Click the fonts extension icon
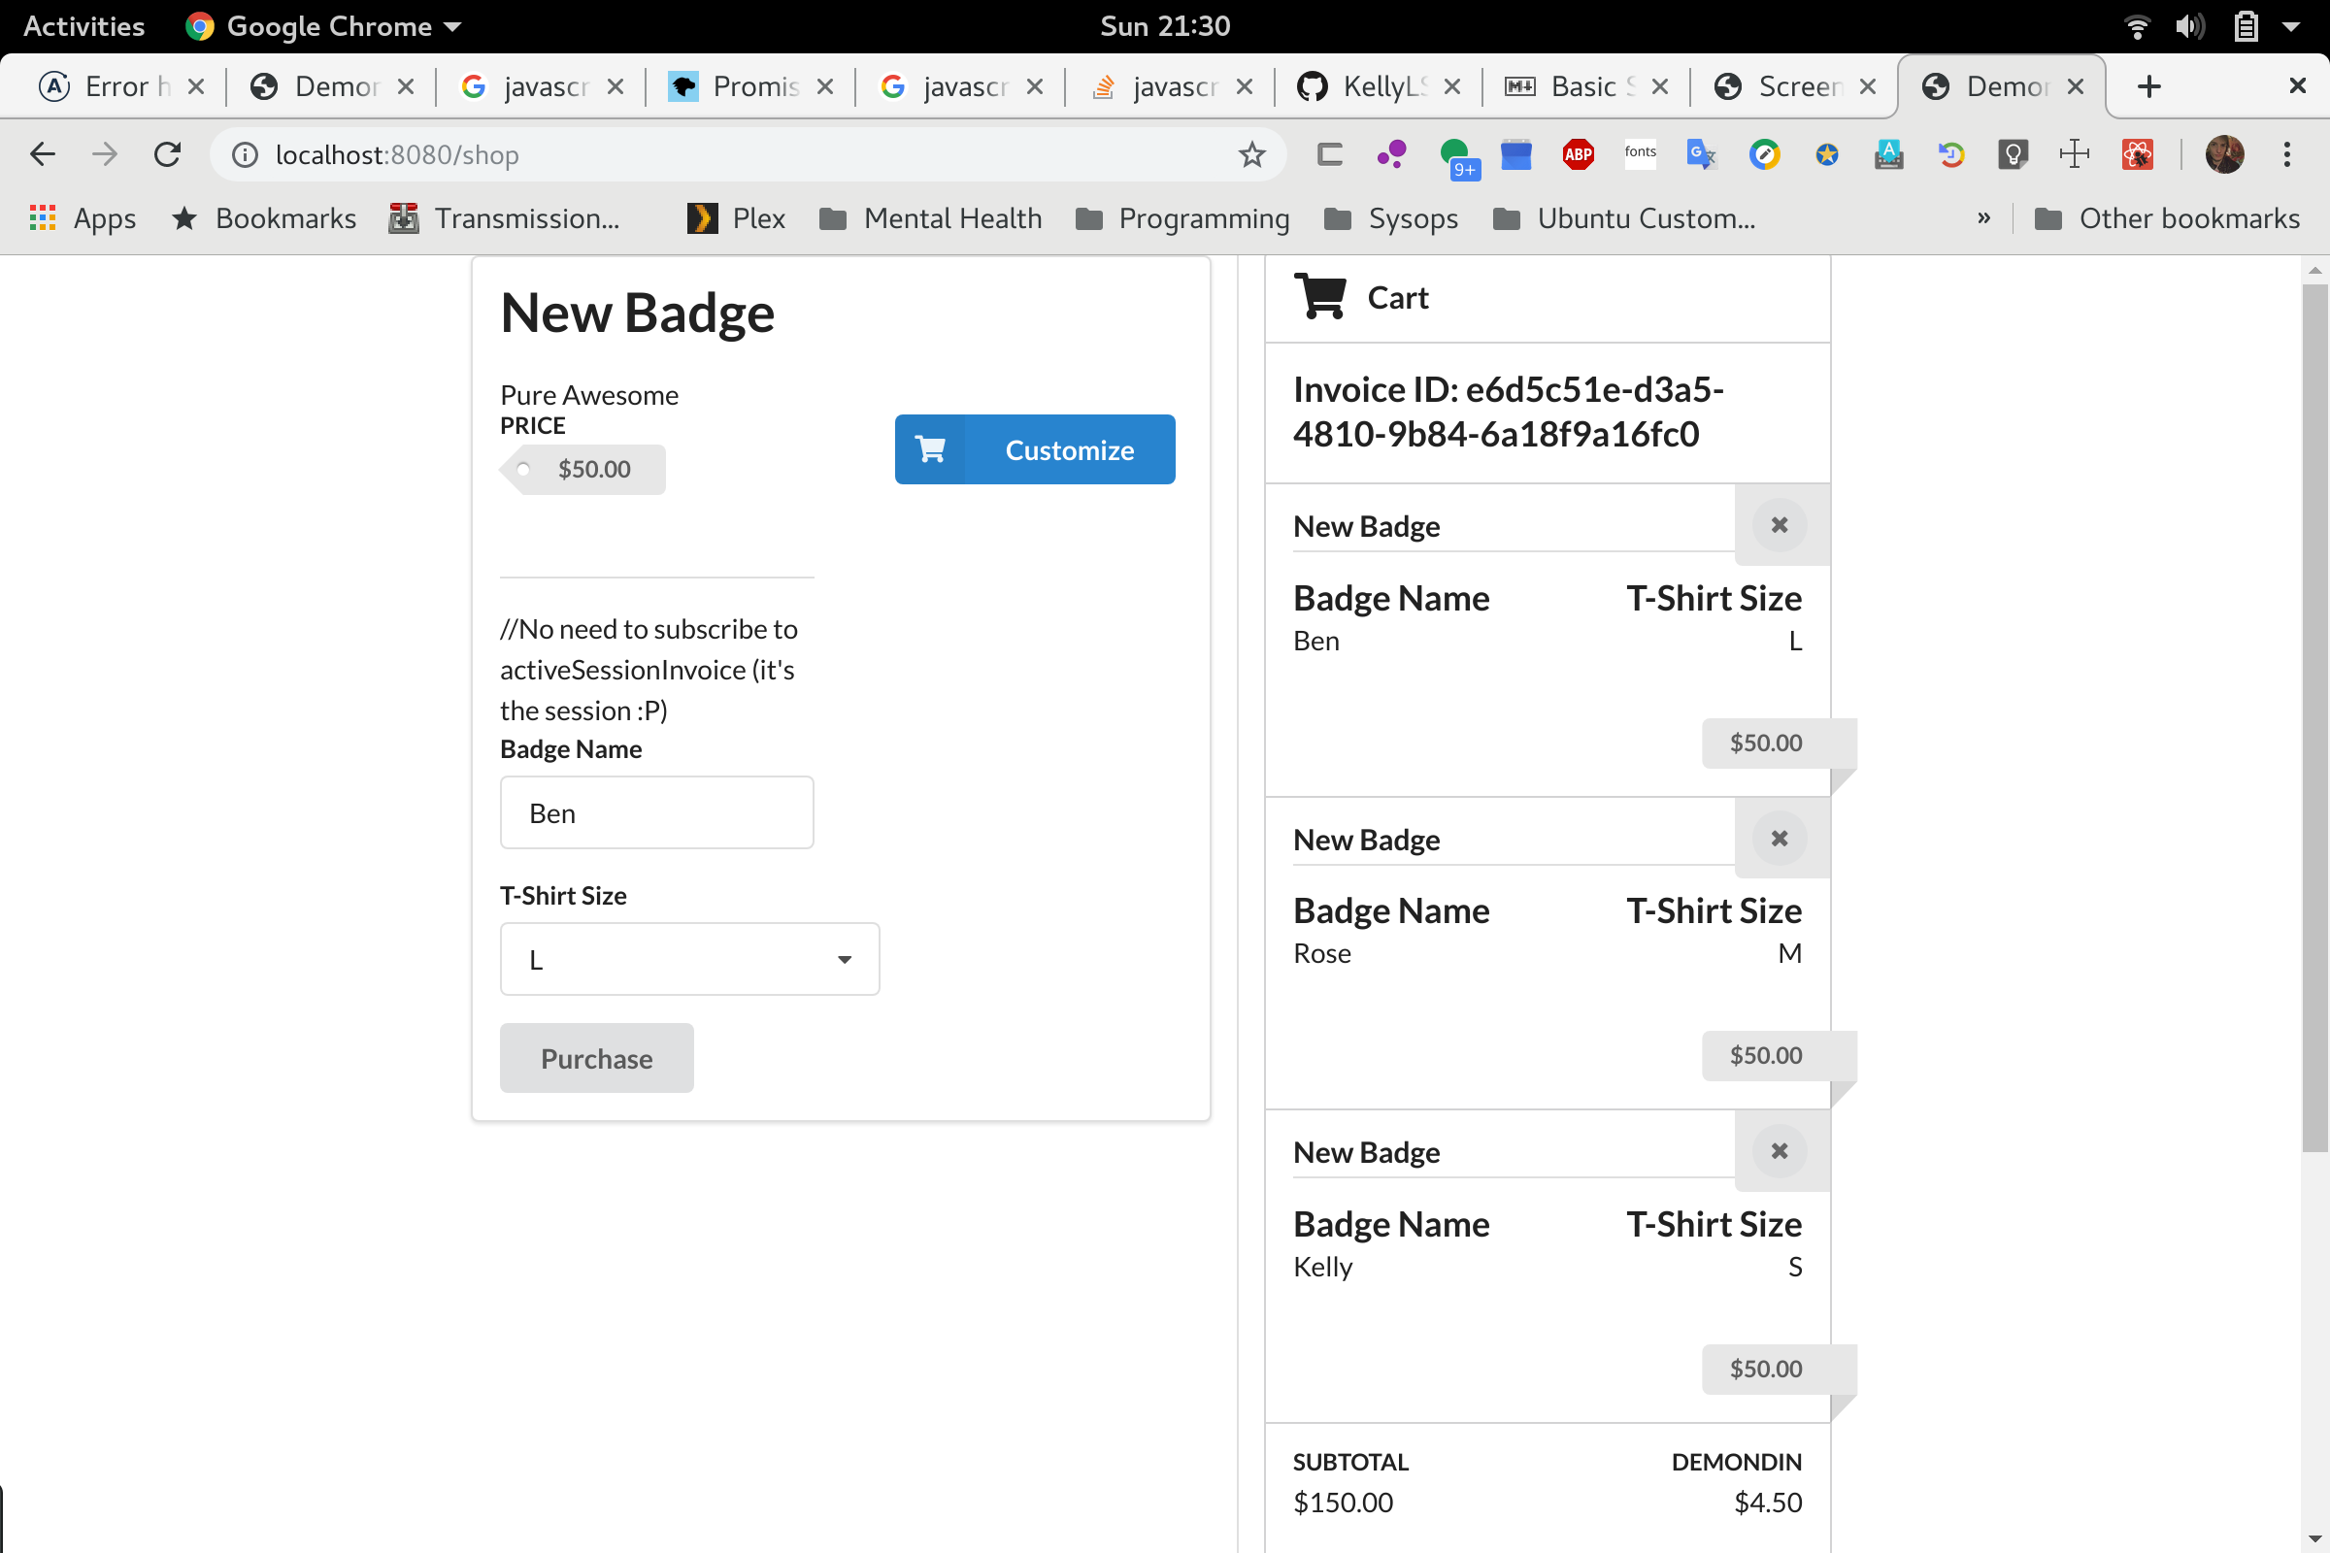This screenshot has height=1553, width=2330. 1640,153
